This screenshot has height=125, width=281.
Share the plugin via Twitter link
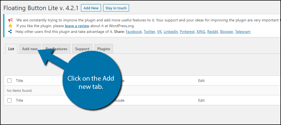click(150, 32)
